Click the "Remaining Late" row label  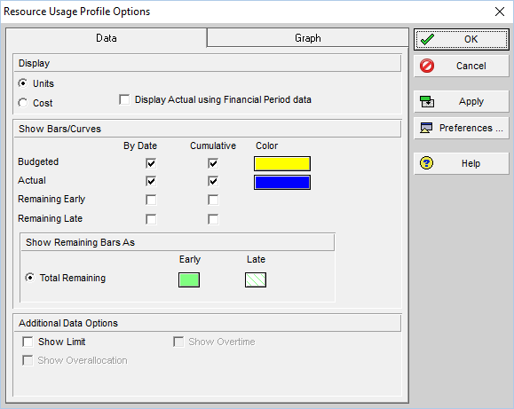pyautogui.click(x=50, y=218)
